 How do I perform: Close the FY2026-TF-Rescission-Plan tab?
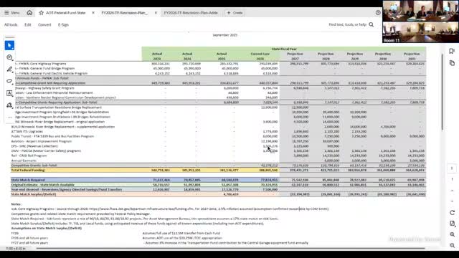click(x=156, y=13)
